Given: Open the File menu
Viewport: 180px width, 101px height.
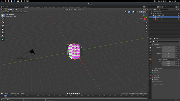Looking at the screenshot, I should tap(4, 7).
